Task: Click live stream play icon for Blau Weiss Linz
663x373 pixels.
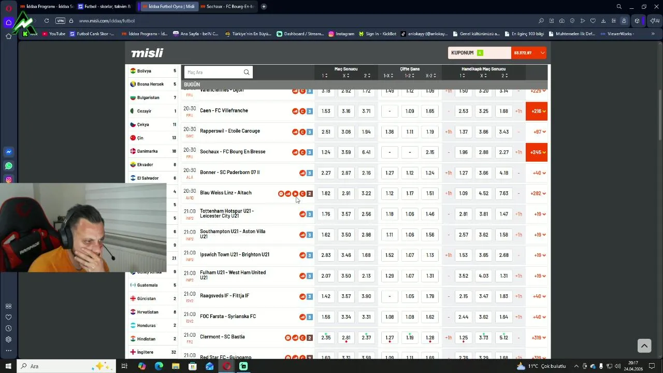Action: [x=295, y=194]
